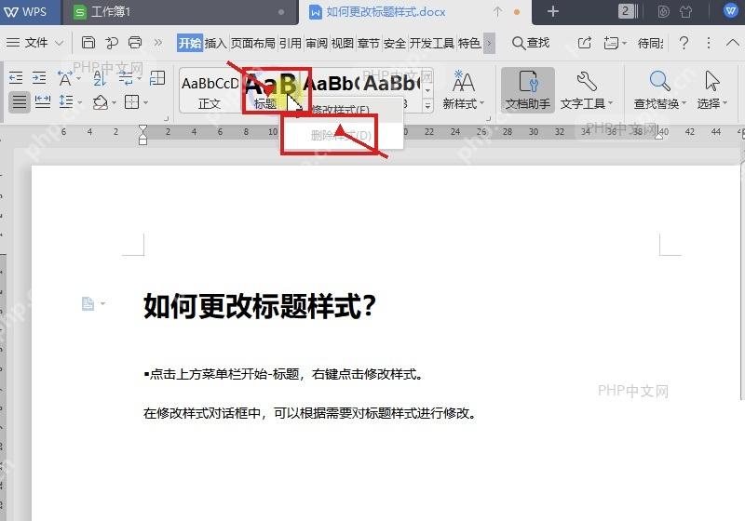Image resolution: width=745 pixels, height=521 pixels.
Task: Click the heading text 如何更改标题样式?
Action: pos(260,305)
